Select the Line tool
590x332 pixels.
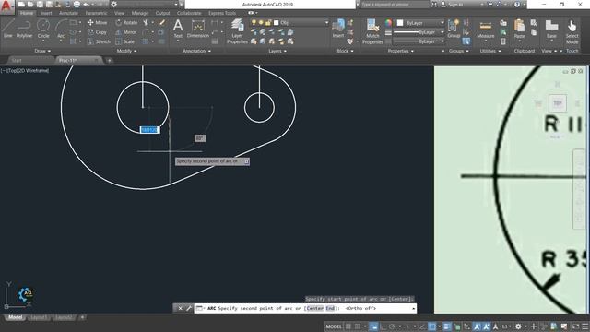point(8,29)
